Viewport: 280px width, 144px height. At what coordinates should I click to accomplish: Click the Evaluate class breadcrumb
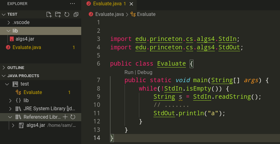[146, 14]
